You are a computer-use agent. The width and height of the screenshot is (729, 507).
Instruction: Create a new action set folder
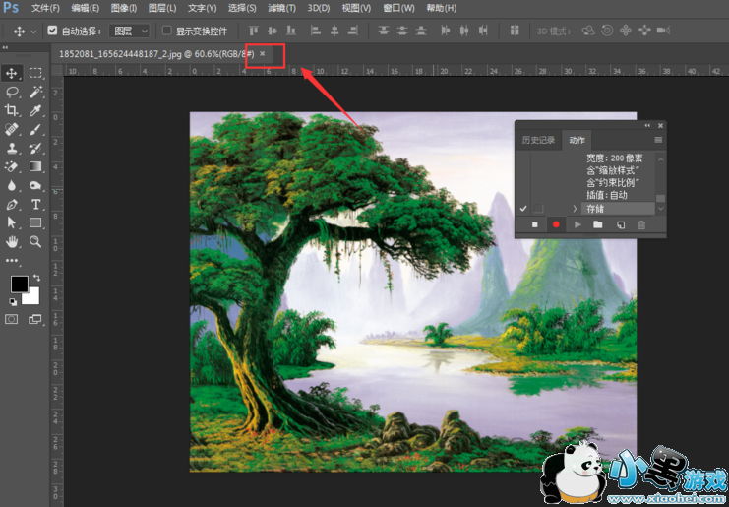[598, 224]
